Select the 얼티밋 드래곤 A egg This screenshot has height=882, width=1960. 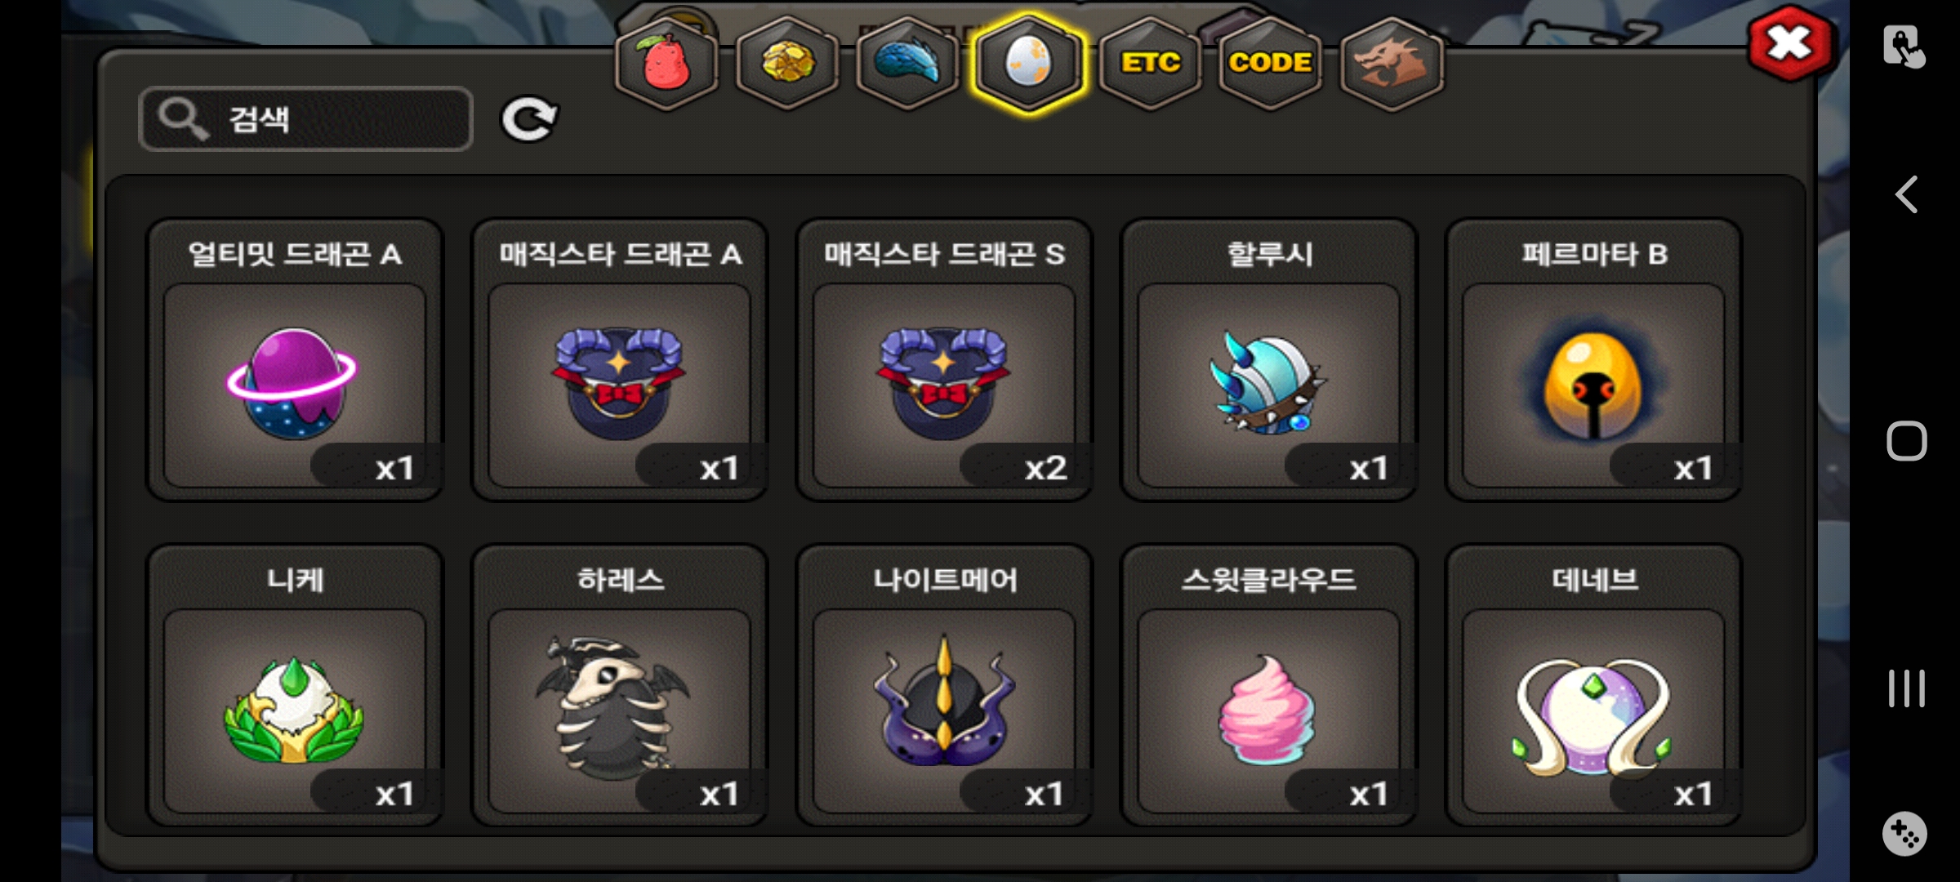295,359
